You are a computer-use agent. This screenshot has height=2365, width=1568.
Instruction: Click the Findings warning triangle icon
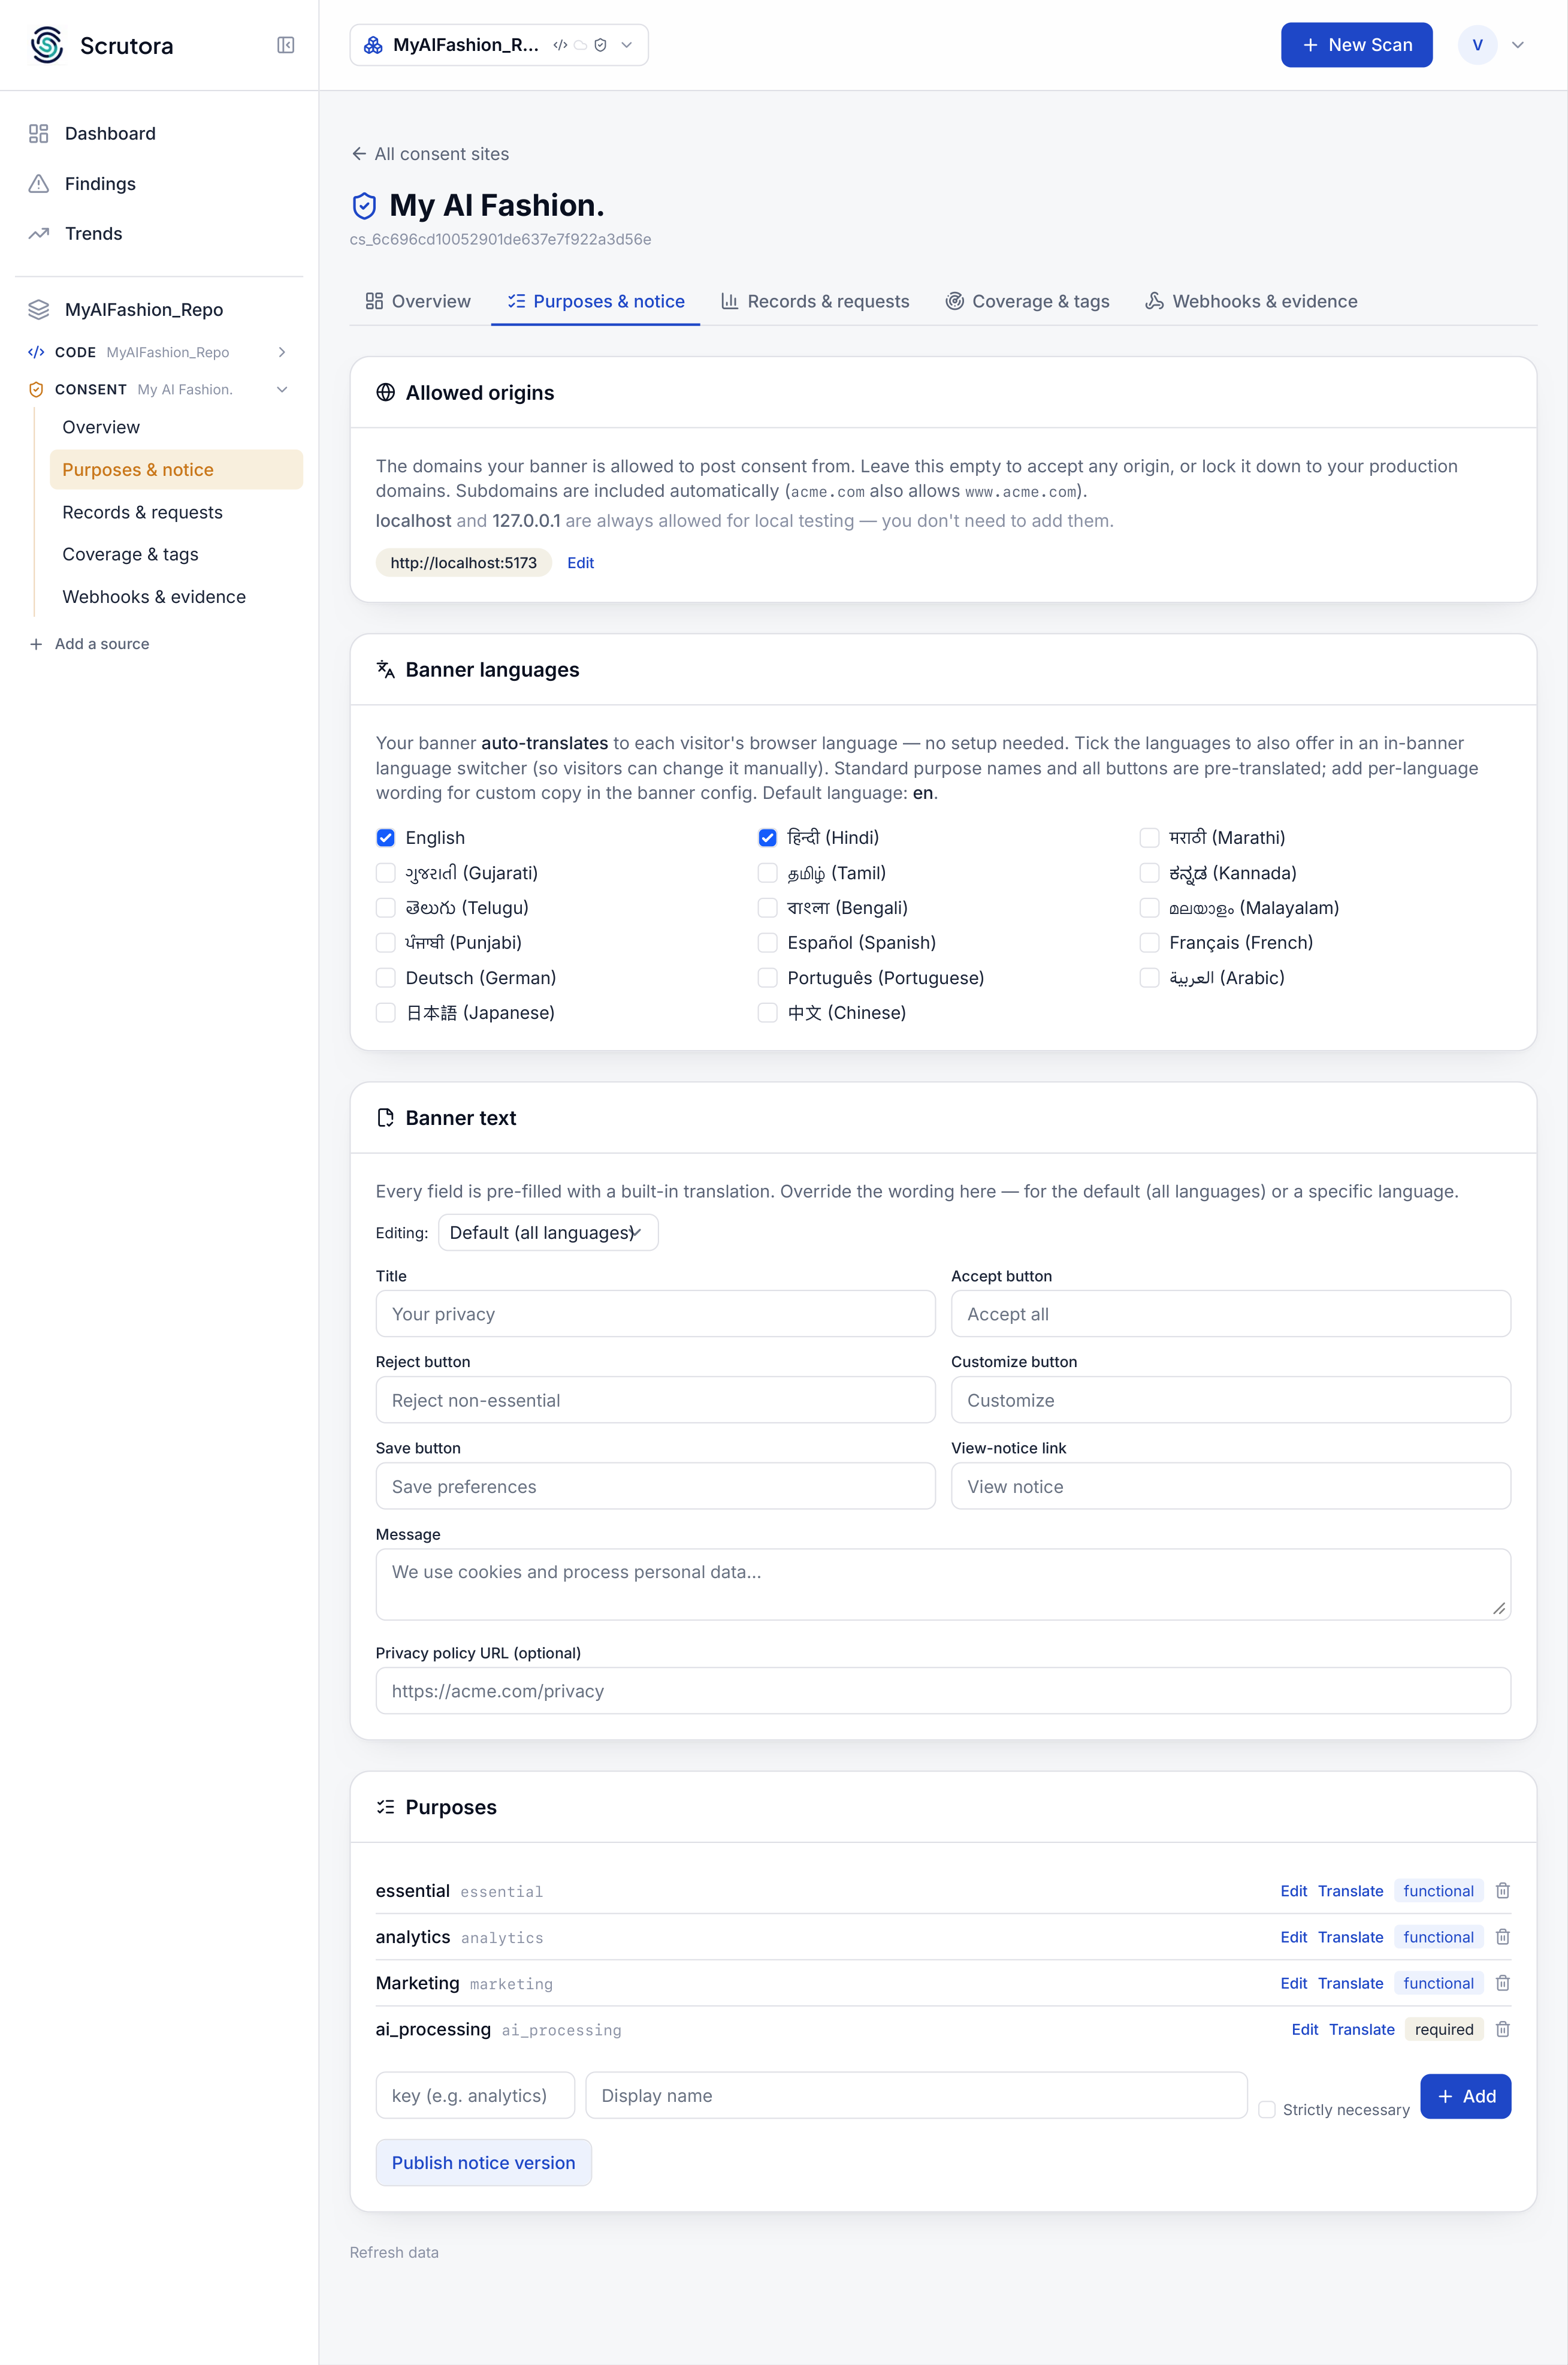(x=39, y=184)
